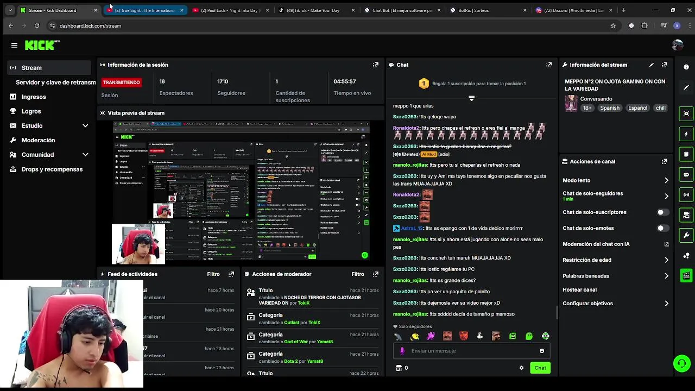Viewport: 695px width, 391px height.
Task: Click the Kick logo
Action: [x=42, y=46]
